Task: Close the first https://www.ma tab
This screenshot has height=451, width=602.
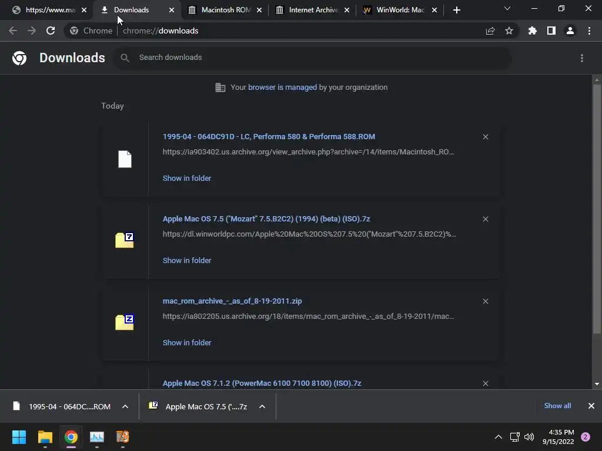Action: tap(84, 10)
